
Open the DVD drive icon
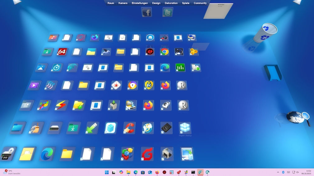[x=8, y=154]
